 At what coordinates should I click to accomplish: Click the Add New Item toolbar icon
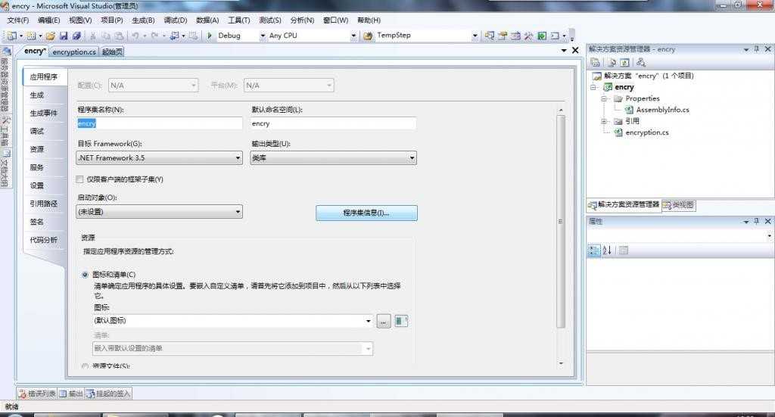31,36
